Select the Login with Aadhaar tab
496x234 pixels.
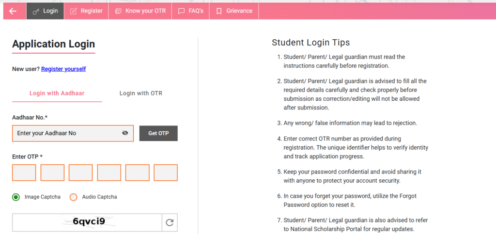(x=57, y=94)
